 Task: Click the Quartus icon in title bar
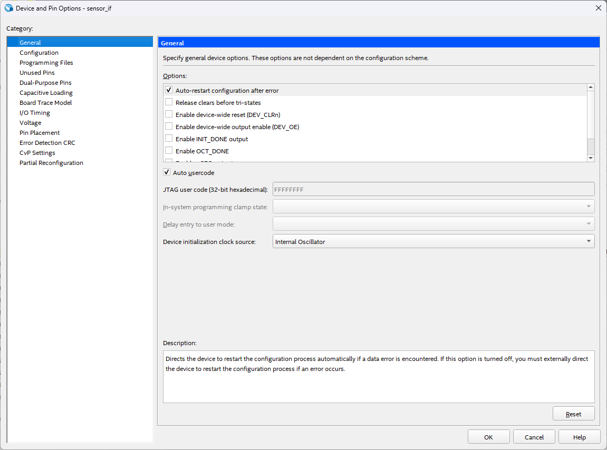pyautogui.click(x=8, y=8)
